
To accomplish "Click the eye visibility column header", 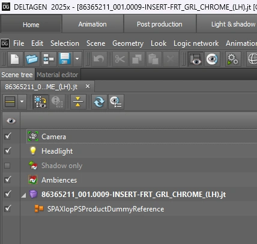I will point(11,120).
